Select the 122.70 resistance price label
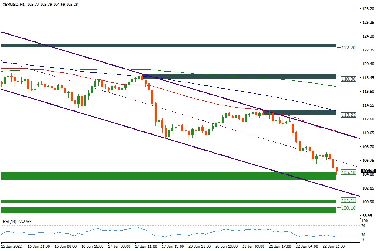The height and width of the screenshot is (251, 377). (348, 48)
